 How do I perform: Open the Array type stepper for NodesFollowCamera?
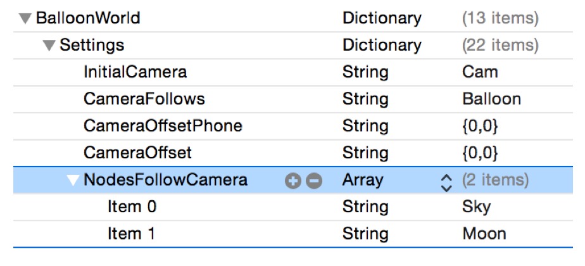[x=446, y=181]
